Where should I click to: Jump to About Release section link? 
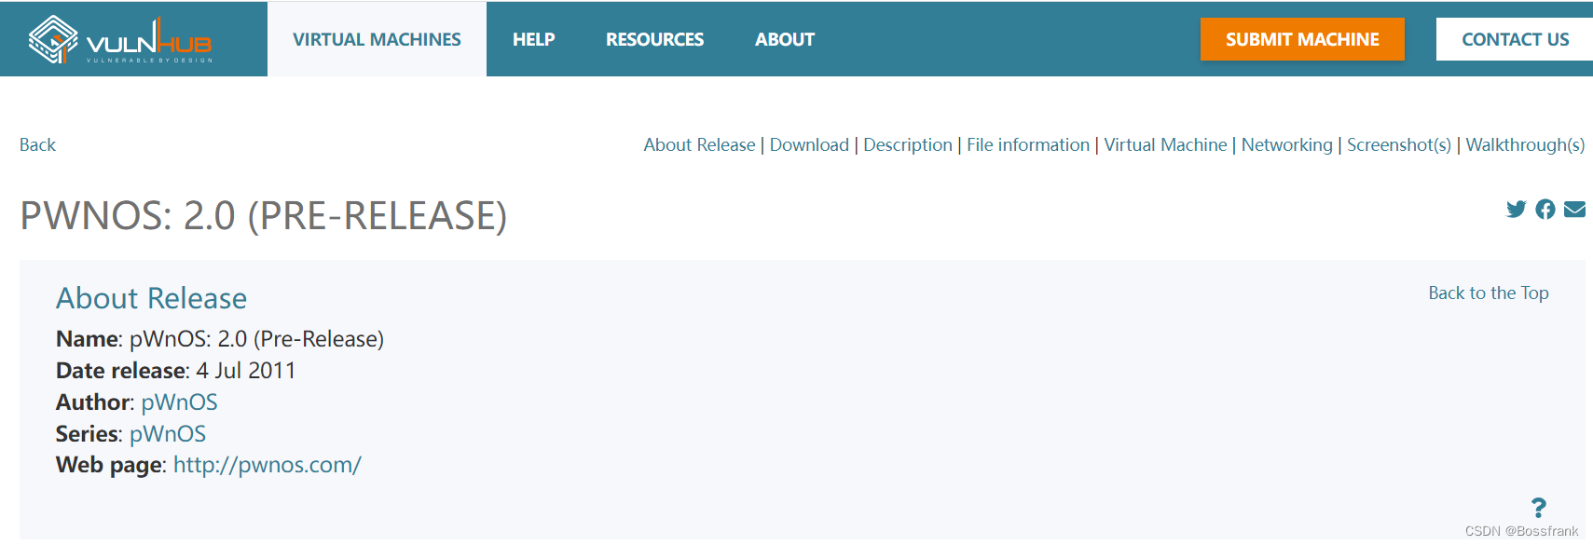tap(699, 144)
